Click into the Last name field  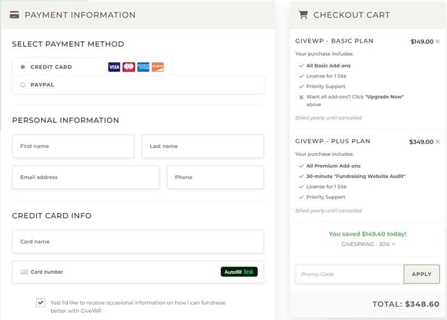coord(203,146)
